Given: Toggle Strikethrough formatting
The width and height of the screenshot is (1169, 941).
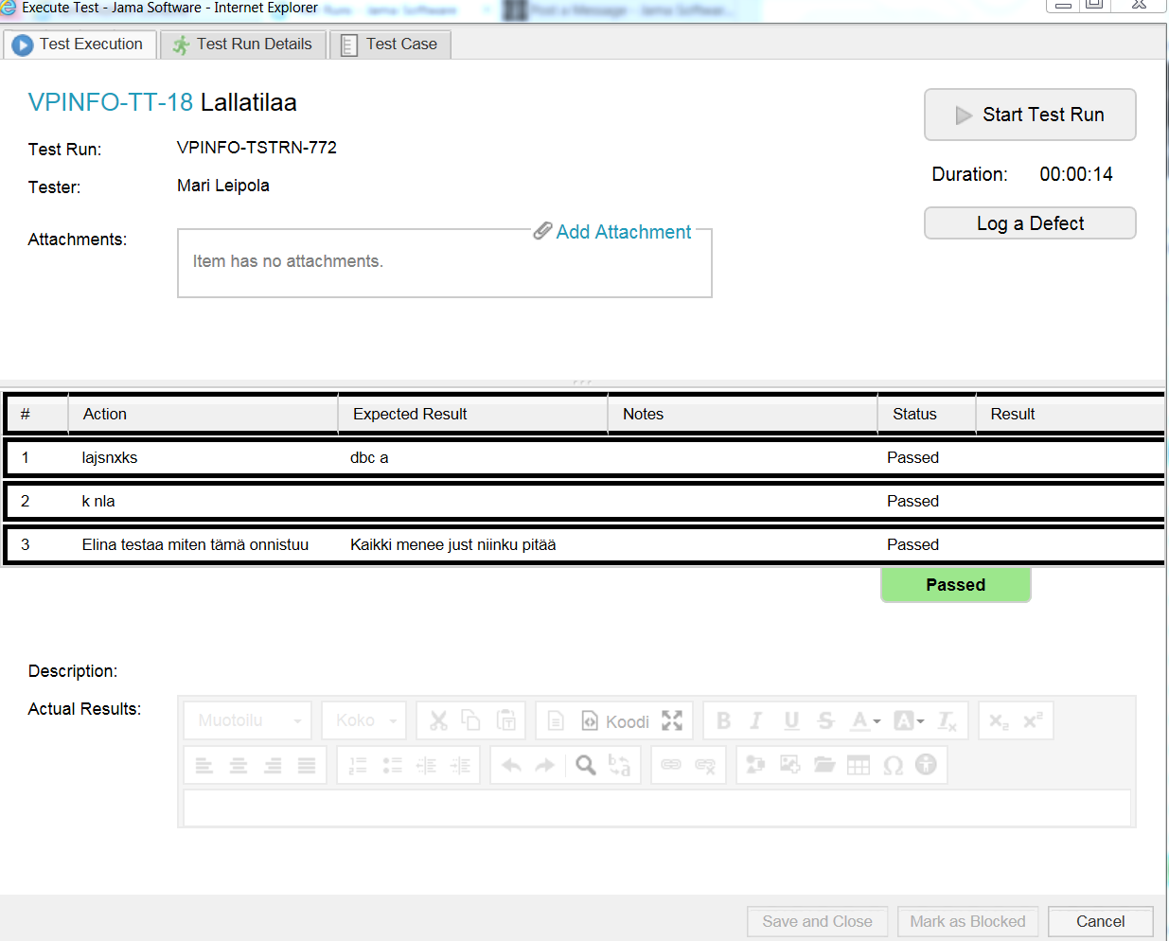Looking at the screenshot, I should pos(825,720).
